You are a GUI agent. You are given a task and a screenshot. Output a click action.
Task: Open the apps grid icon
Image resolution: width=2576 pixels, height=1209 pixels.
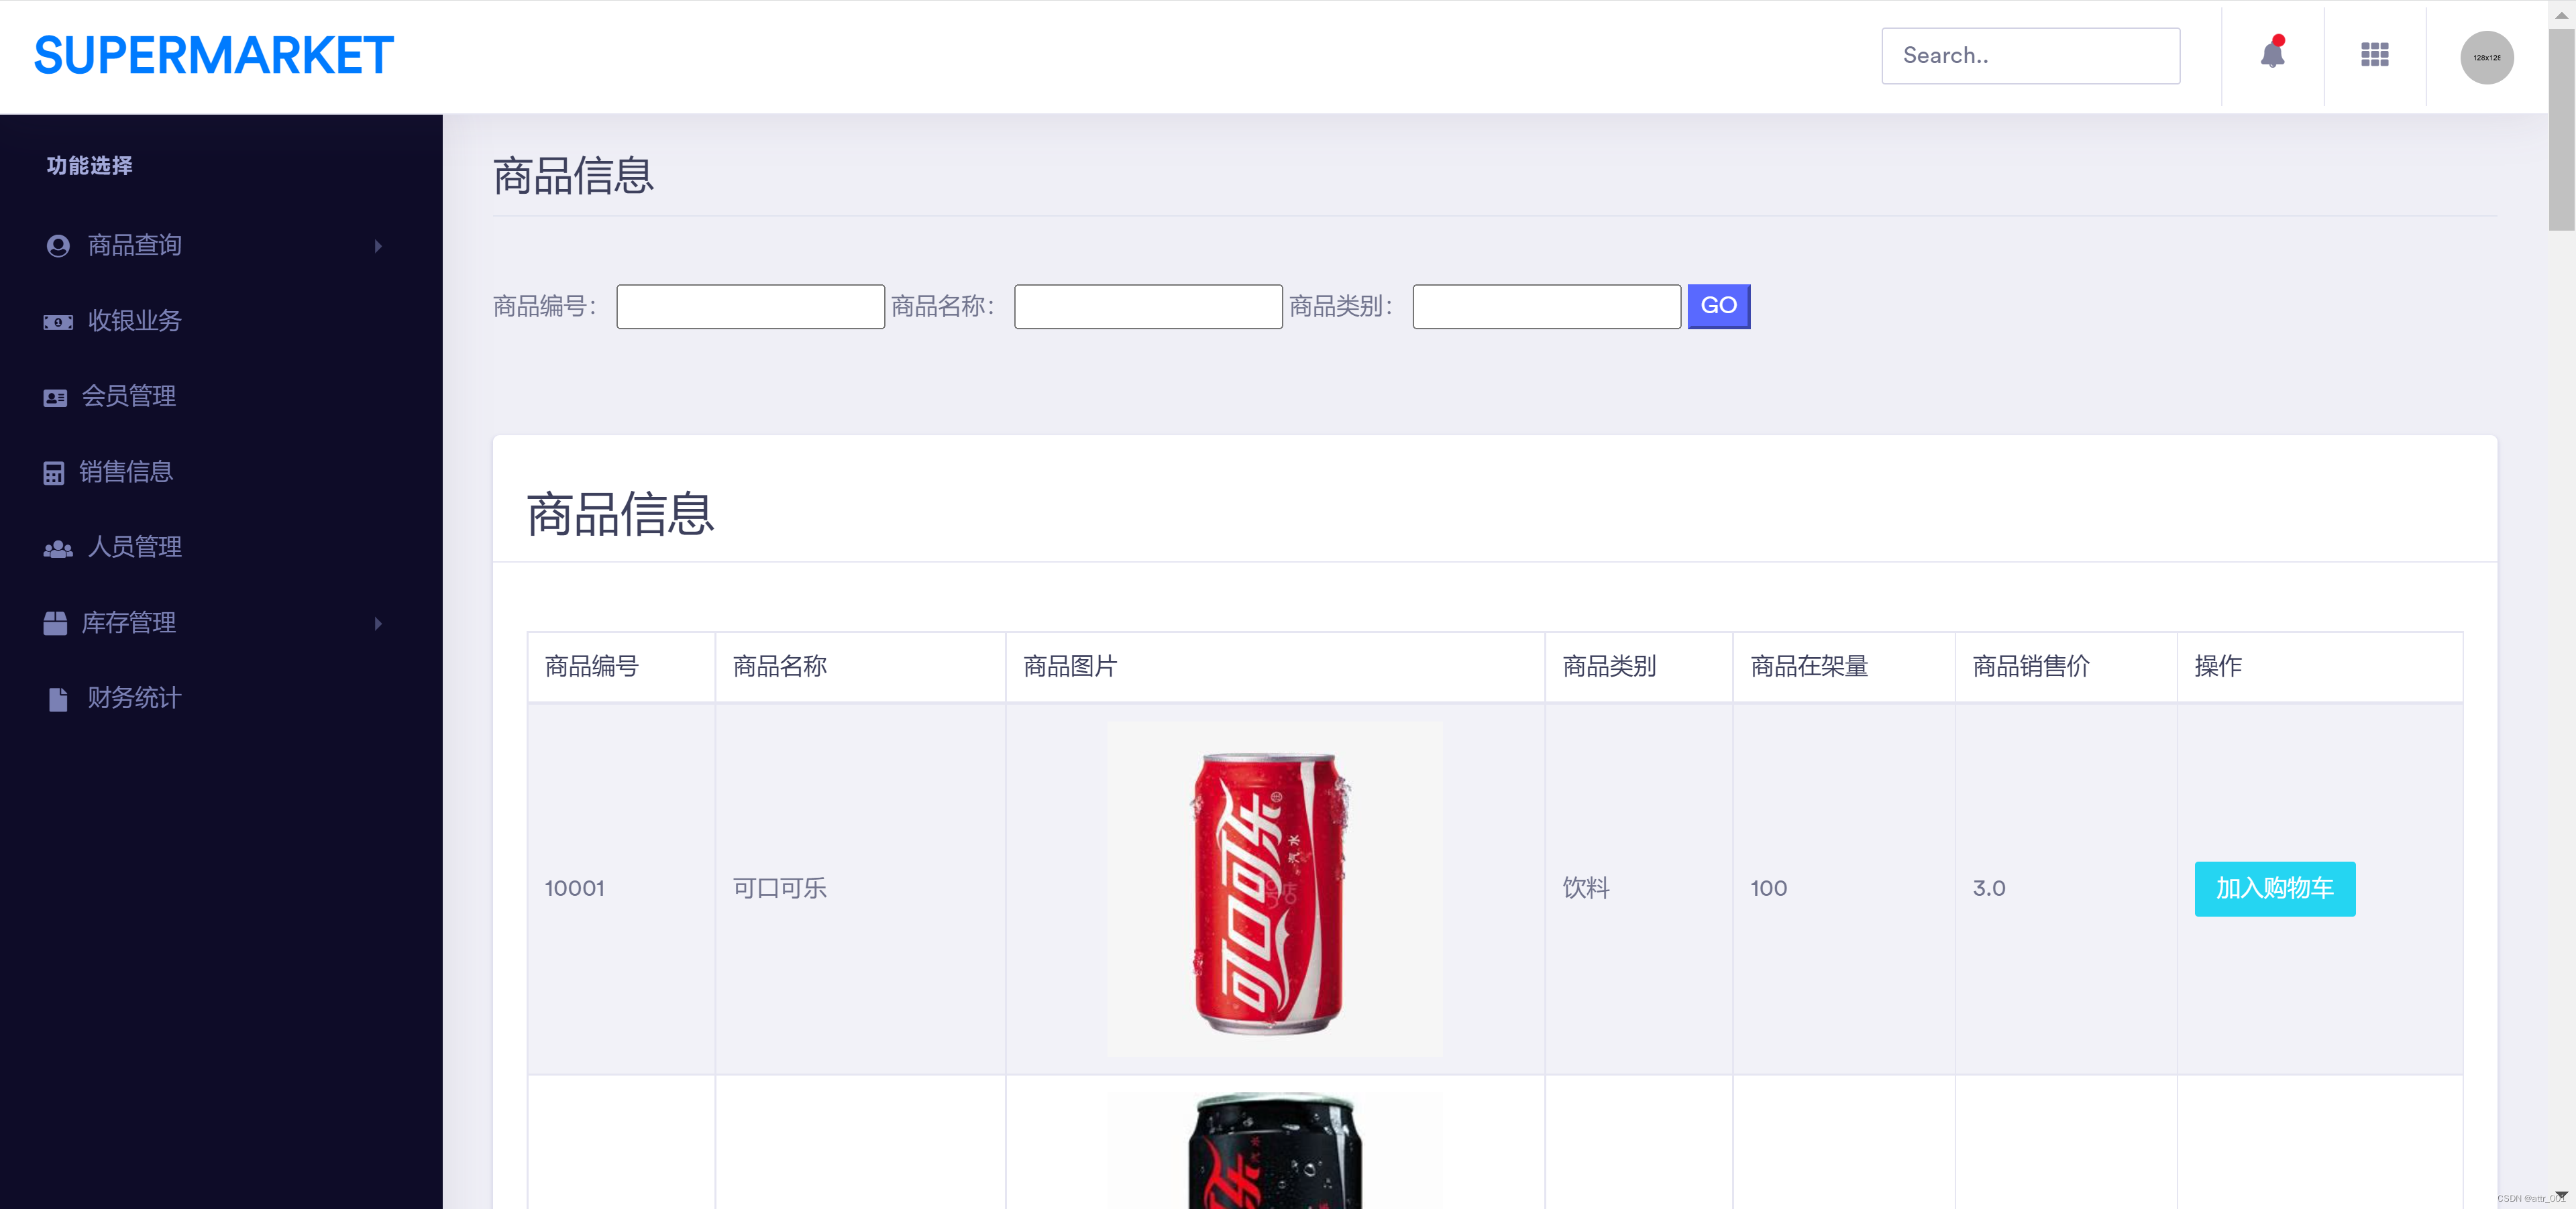click(x=2374, y=56)
